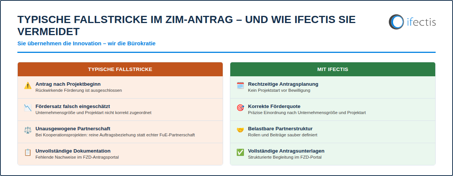
Task: Click the heading 'Unvollständige Dokumentation'
Action: [73, 151]
